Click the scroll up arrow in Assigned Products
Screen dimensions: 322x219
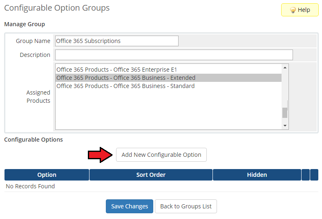pos(285,68)
